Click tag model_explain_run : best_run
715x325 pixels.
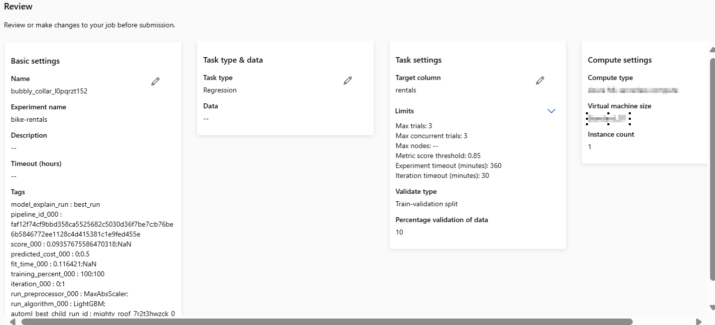click(x=56, y=204)
